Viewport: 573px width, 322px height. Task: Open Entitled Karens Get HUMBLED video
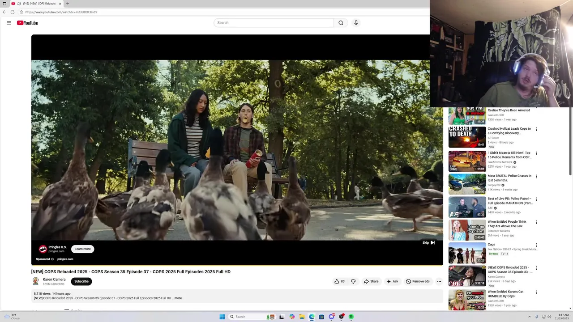click(506, 294)
